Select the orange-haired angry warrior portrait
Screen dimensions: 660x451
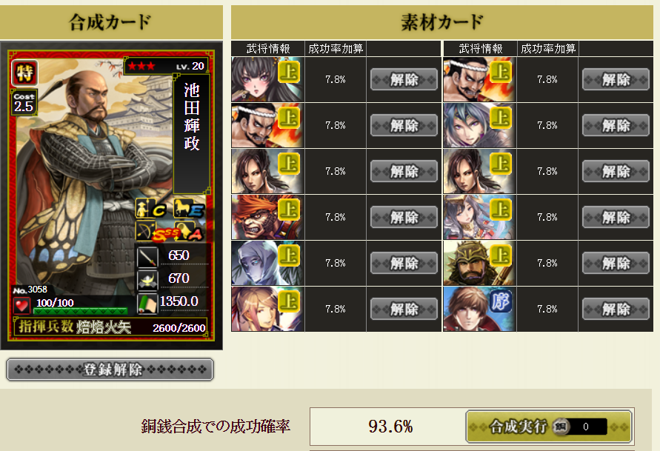[267, 217]
